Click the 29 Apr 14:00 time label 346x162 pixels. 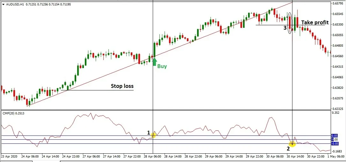pos(234,156)
